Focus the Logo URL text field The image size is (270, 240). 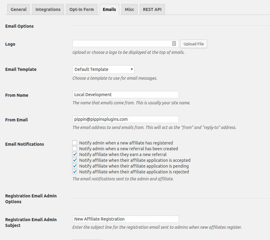126,43
